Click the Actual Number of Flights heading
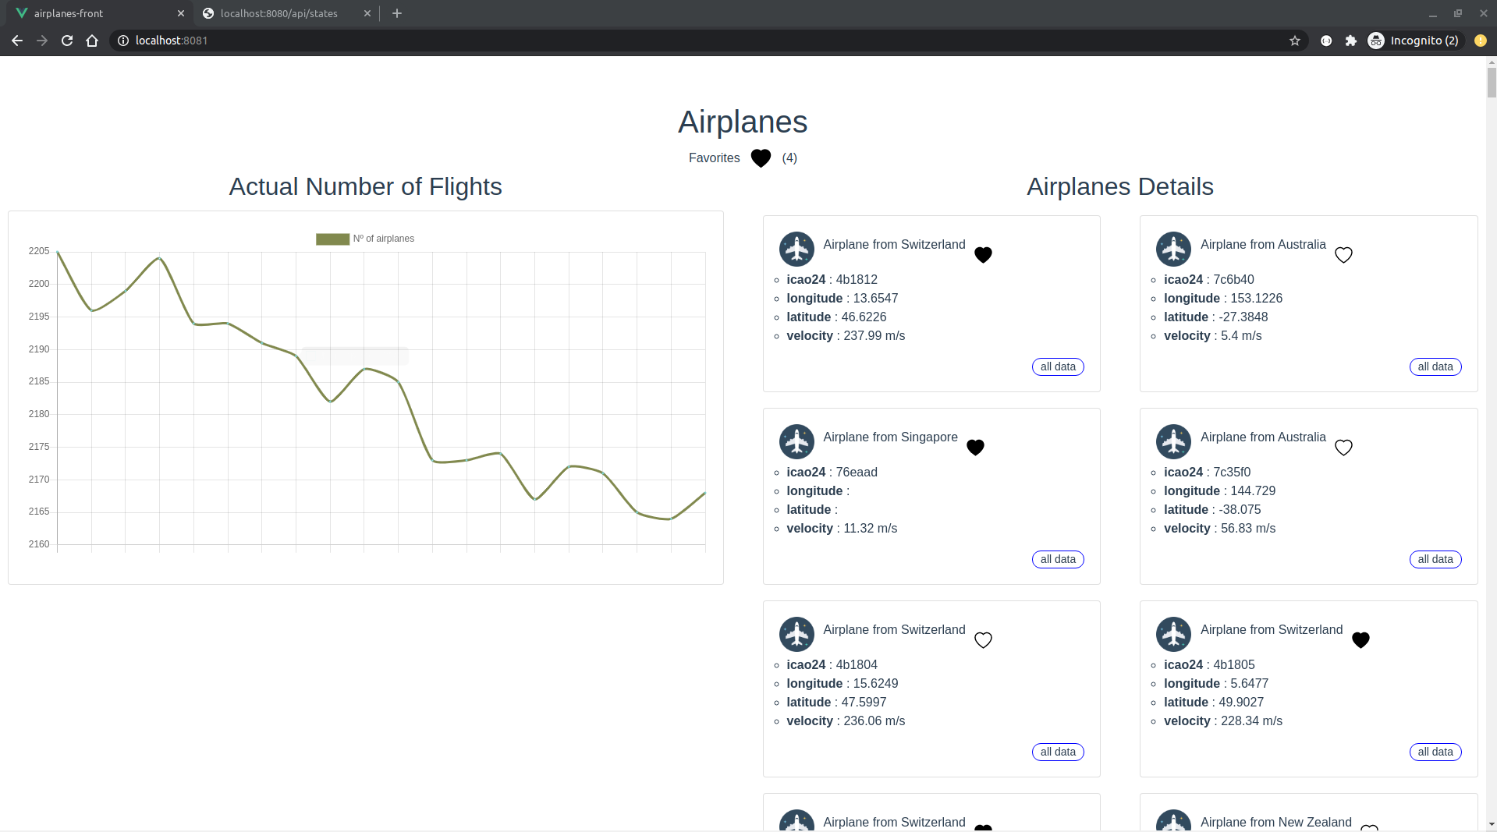This screenshot has height=832, width=1497. click(x=365, y=187)
